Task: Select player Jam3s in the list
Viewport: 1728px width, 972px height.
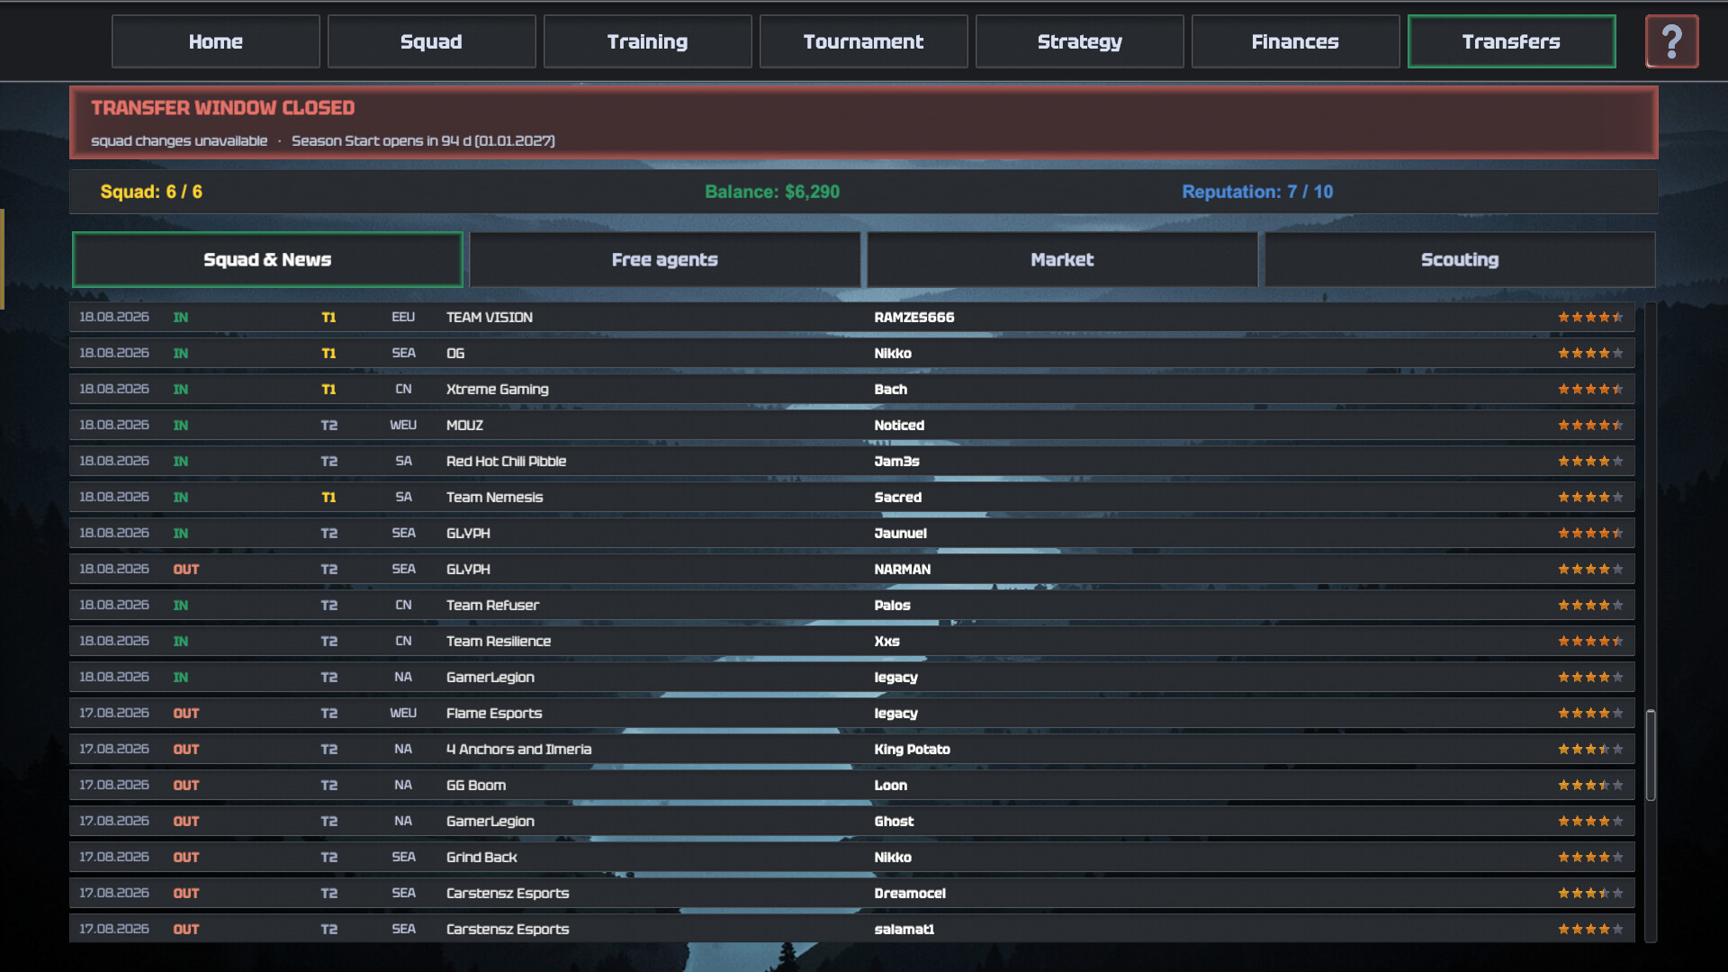Action: tap(896, 461)
